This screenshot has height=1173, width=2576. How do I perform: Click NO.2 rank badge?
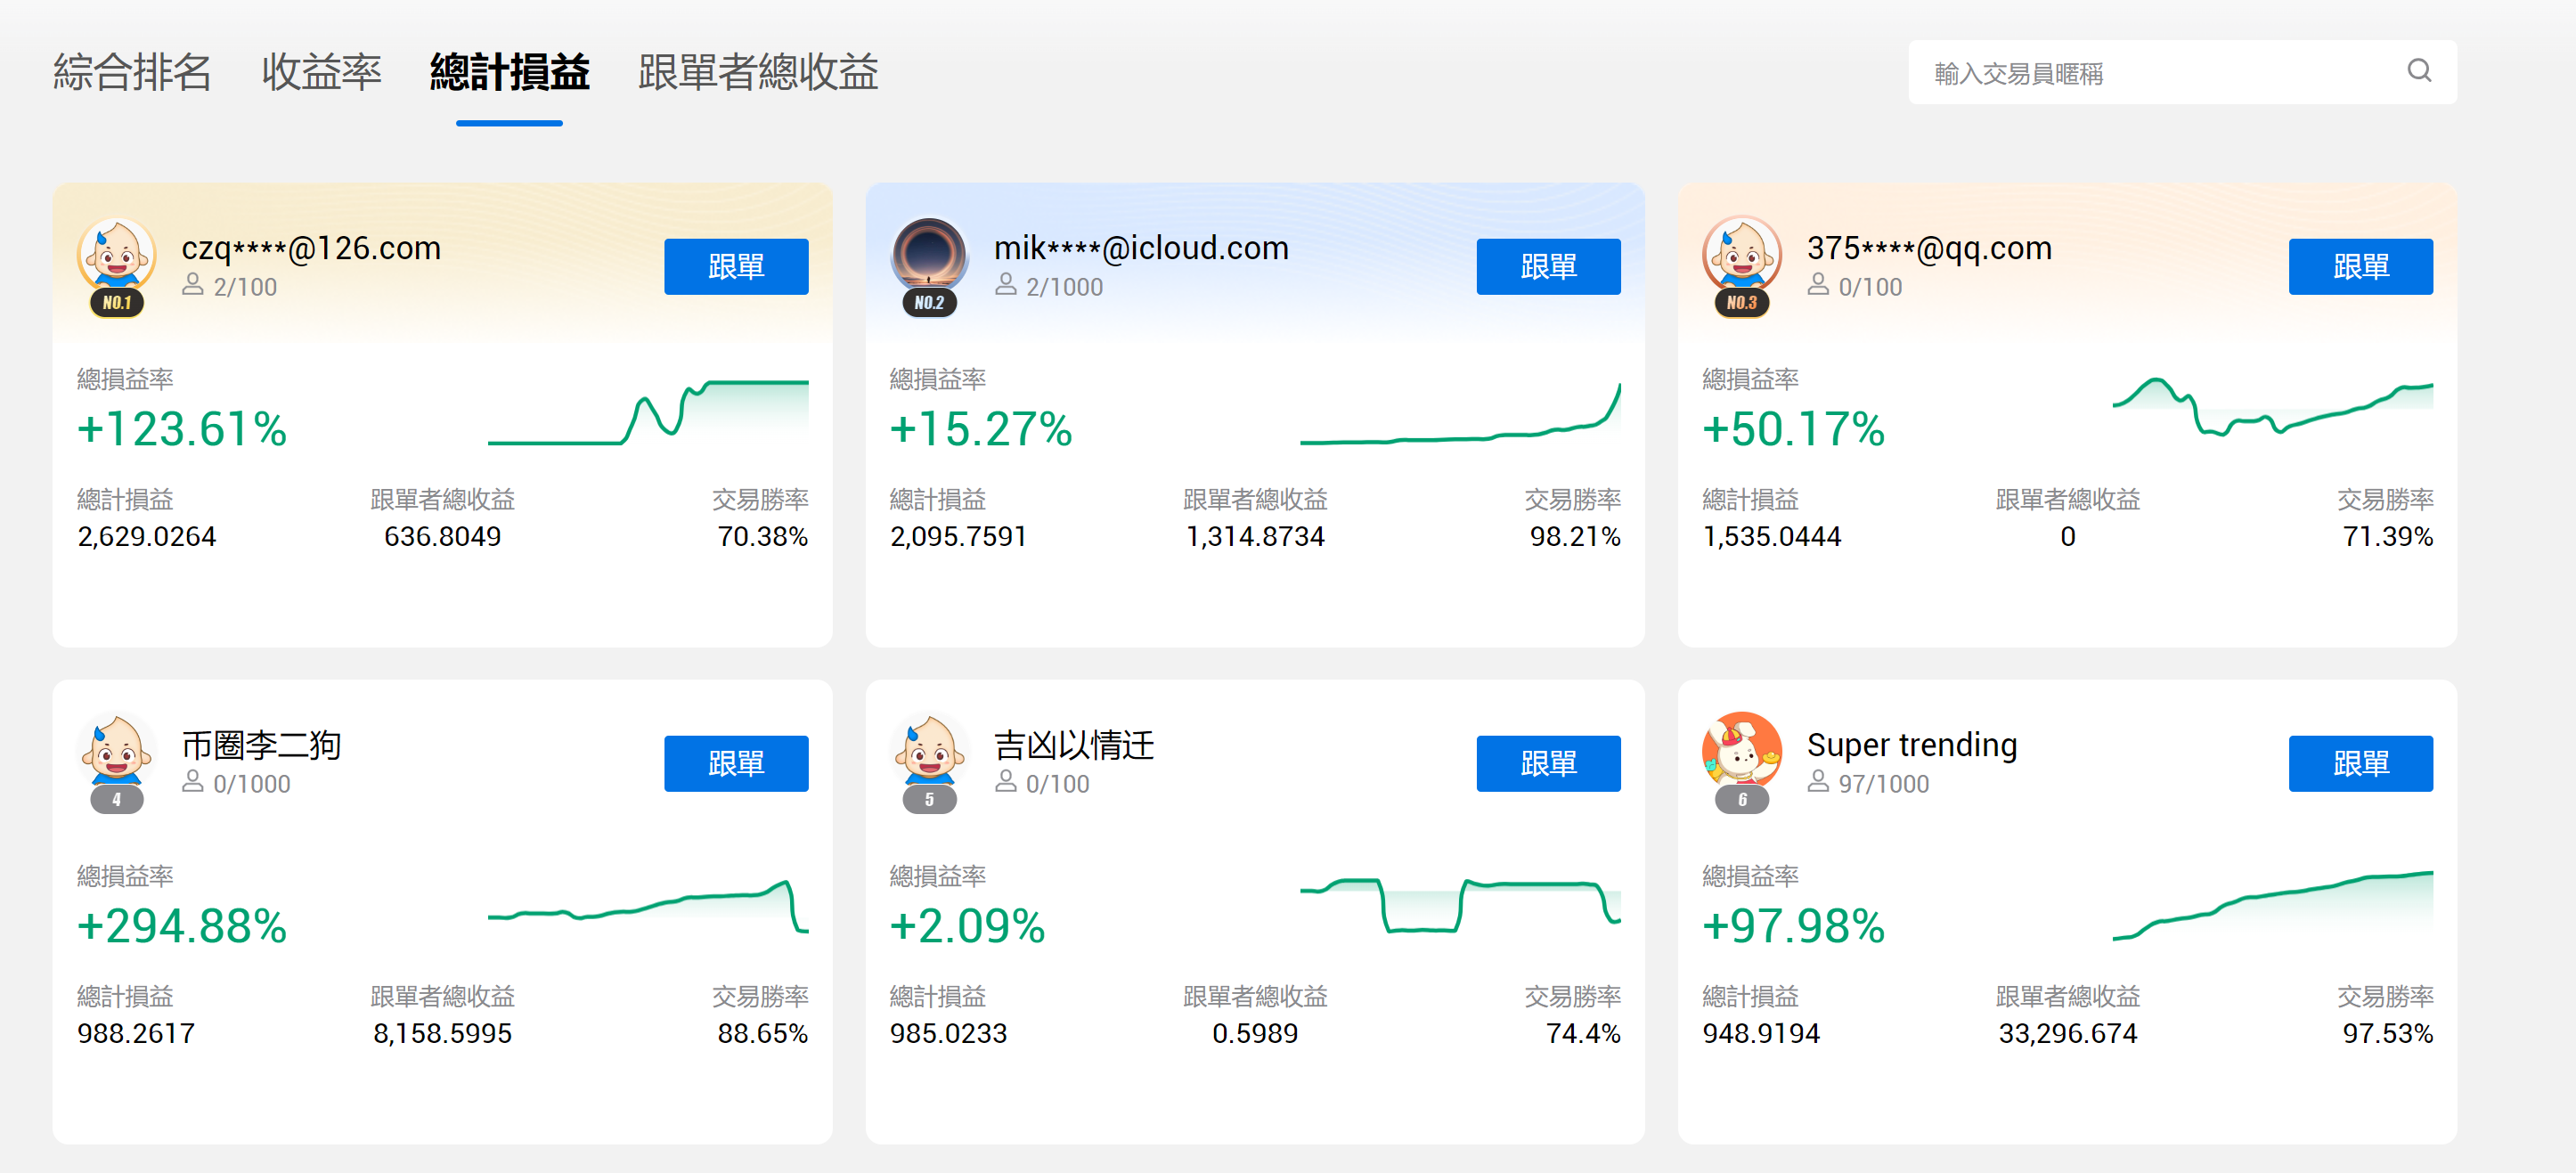[929, 303]
